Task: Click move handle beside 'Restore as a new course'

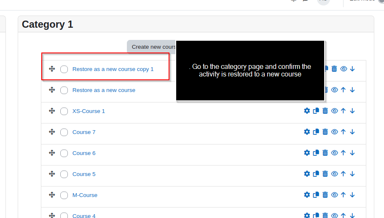Action: [x=52, y=90]
